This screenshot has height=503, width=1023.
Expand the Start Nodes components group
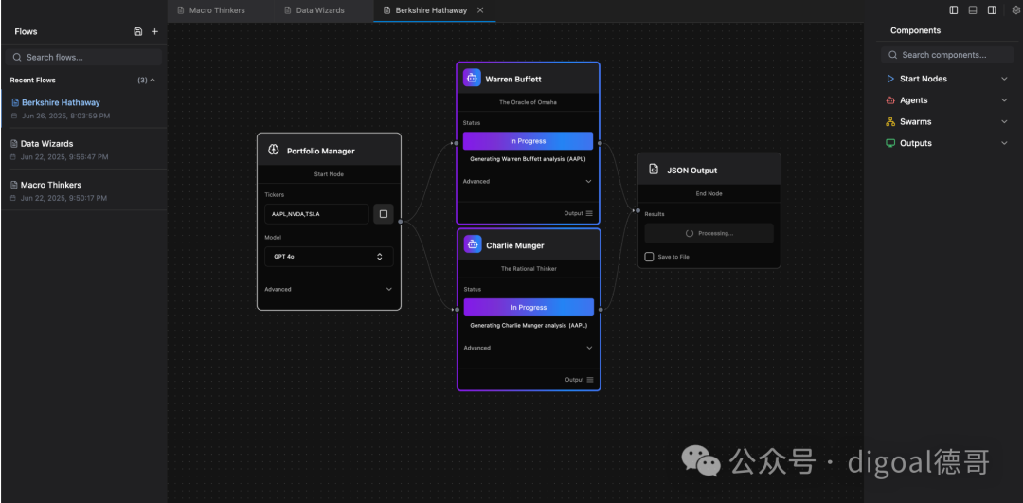[947, 79]
